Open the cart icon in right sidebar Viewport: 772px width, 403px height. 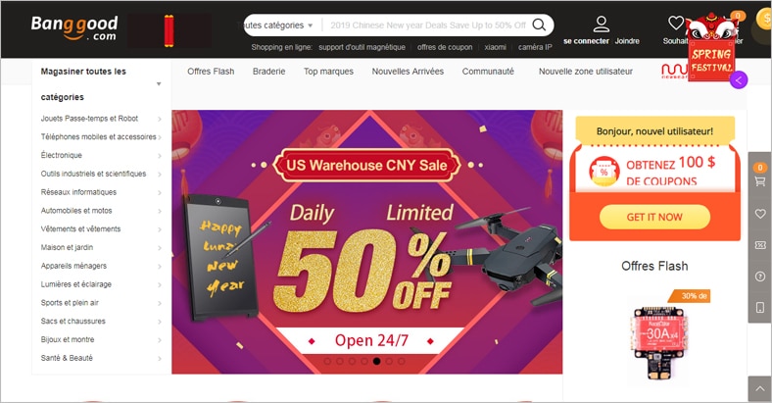click(x=760, y=181)
